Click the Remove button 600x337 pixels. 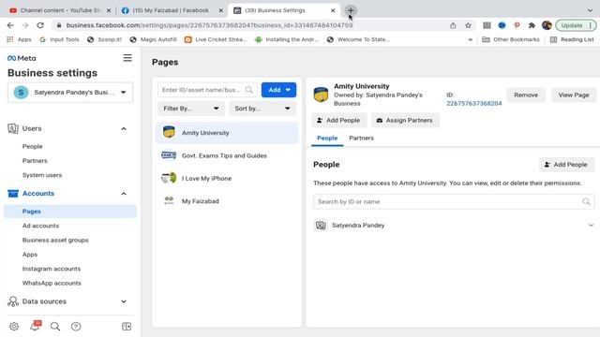point(526,95)
